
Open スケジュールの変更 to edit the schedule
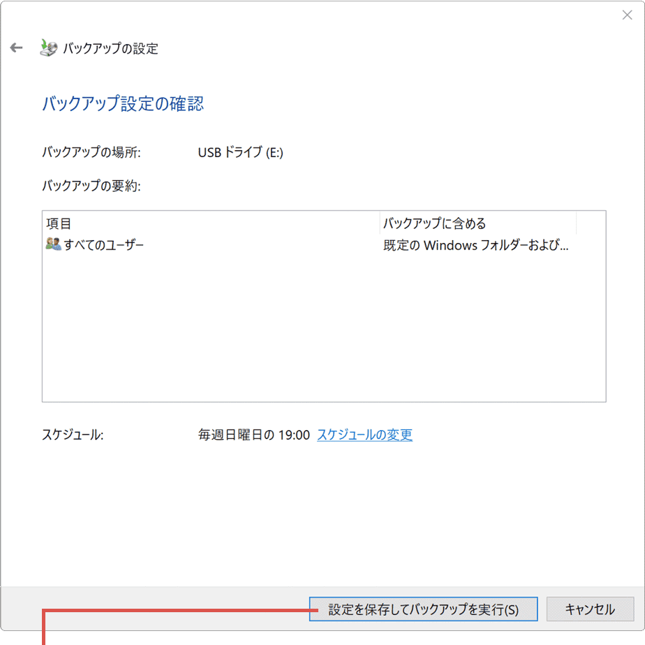[364, 434]
